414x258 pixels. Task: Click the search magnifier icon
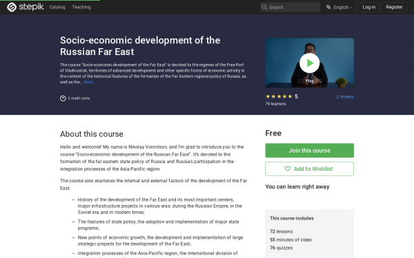click(x=264, y=7)
